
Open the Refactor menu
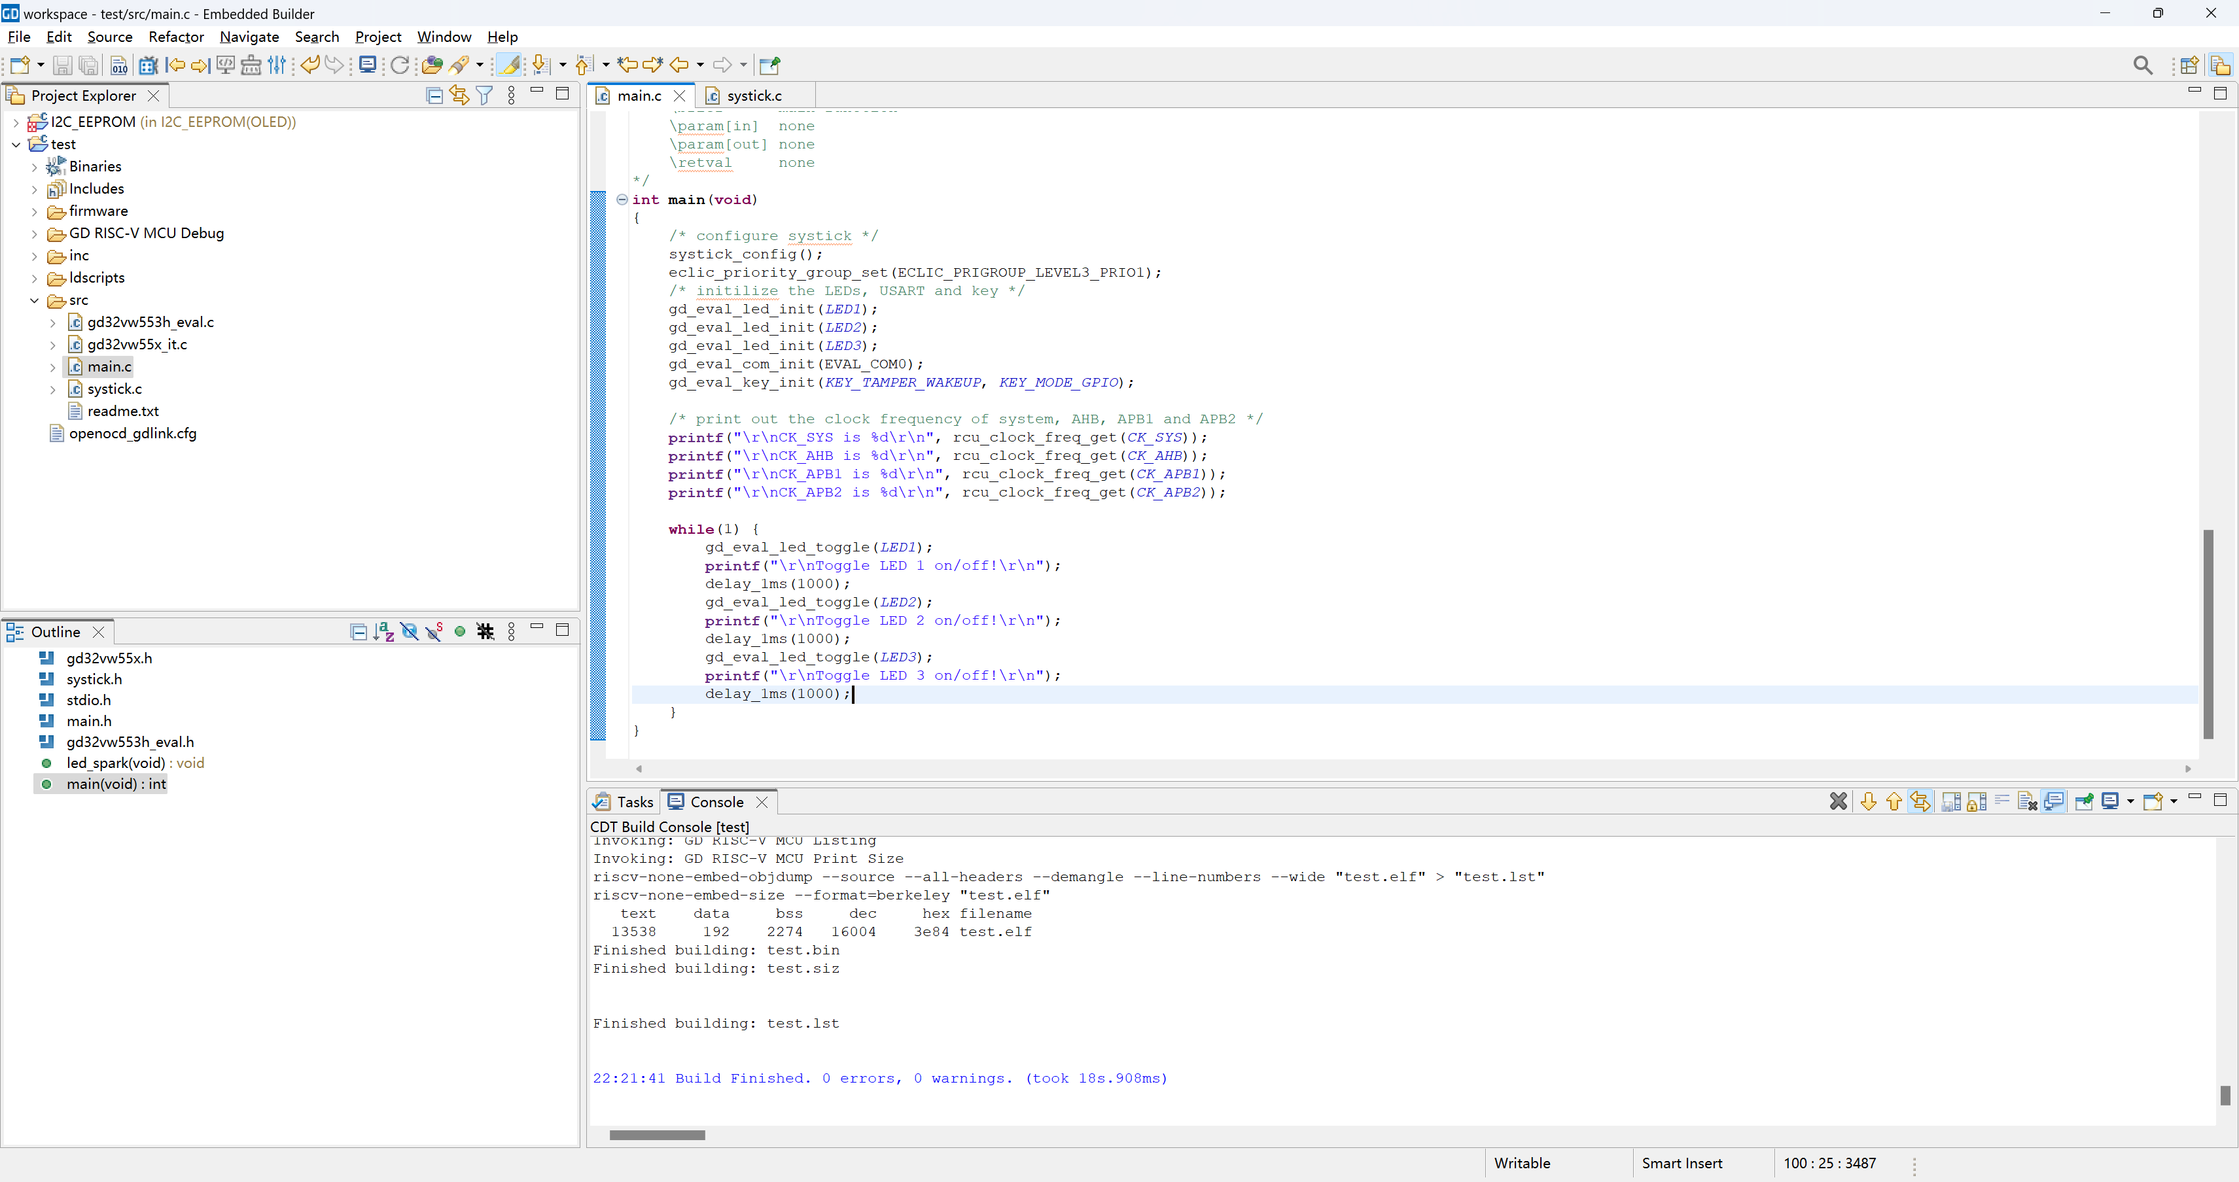(x=175, y=37)
